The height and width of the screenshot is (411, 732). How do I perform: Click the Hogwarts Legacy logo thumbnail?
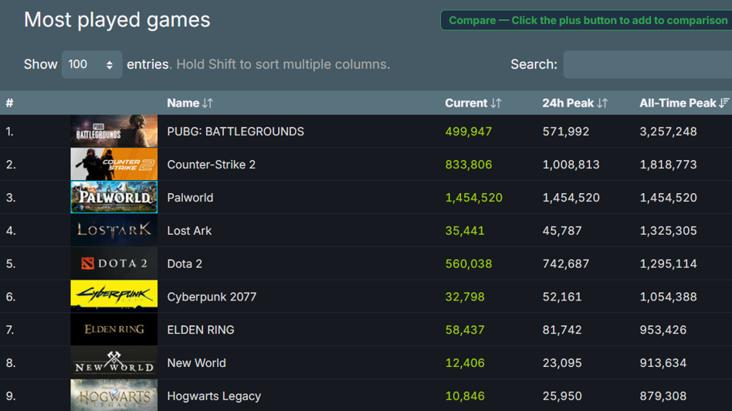(114, 395)
